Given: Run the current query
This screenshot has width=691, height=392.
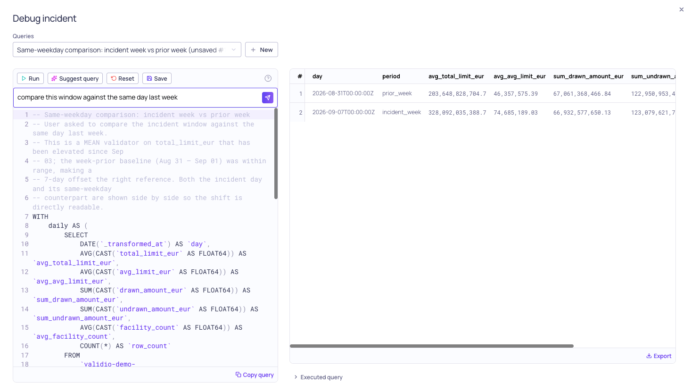Looking at the screenshot, I should click(x=30, y=78).
